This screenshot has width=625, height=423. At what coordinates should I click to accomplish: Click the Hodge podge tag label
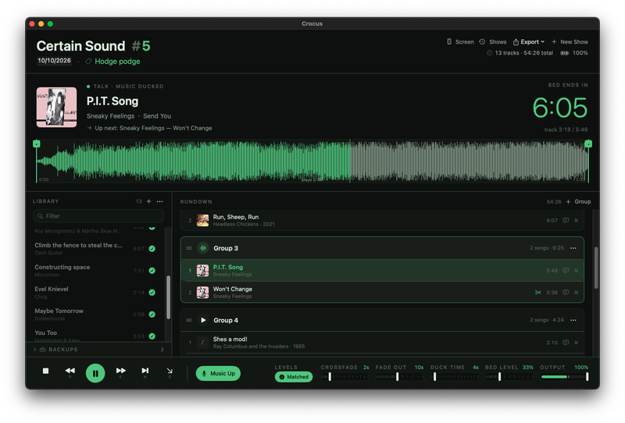pyautogui.click(x=117, y=62)
